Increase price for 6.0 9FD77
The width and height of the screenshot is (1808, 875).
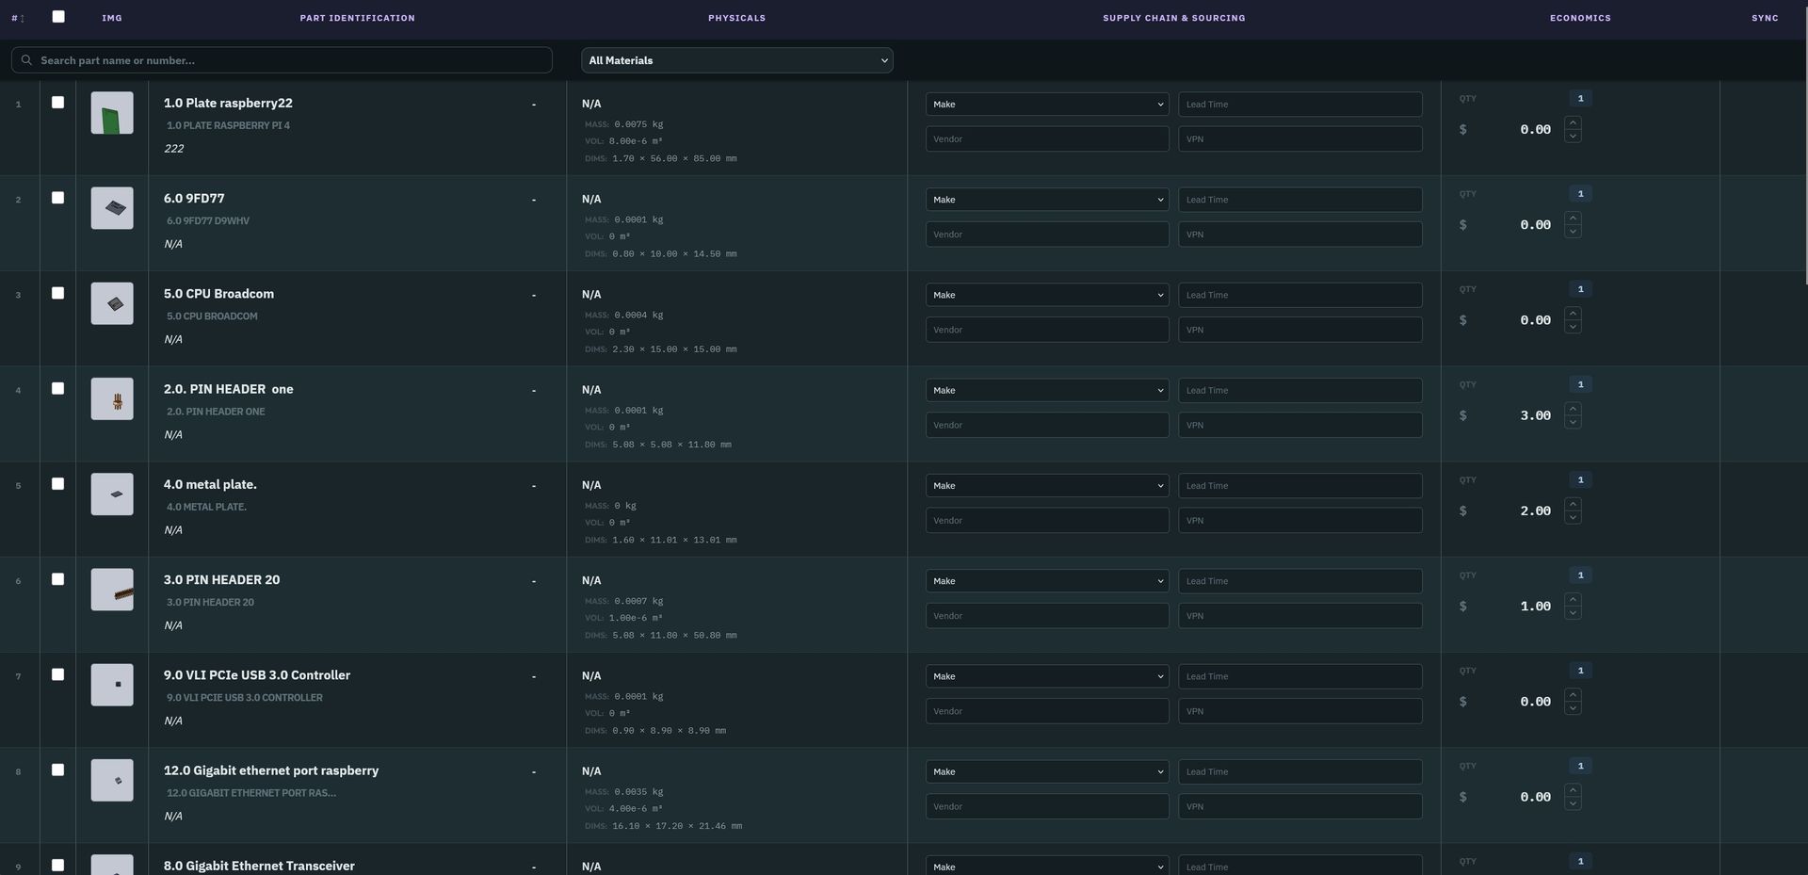pyautogui.click(x=1573, y=218)
